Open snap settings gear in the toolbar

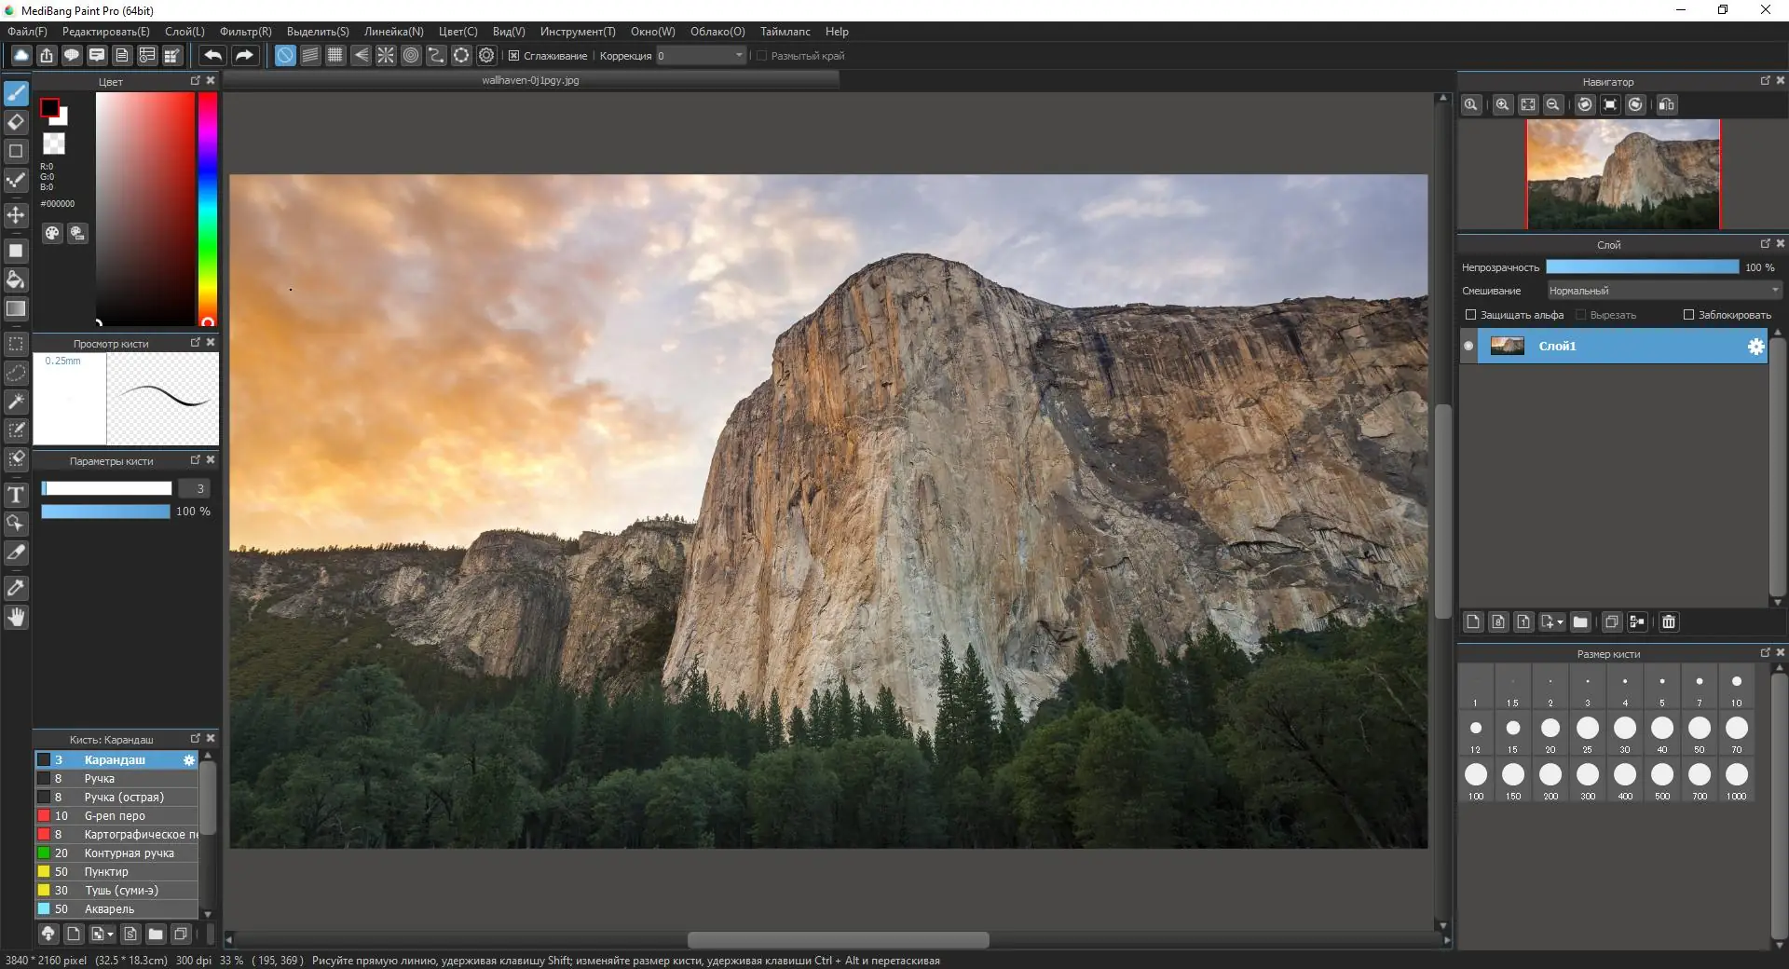click(486, 55)
